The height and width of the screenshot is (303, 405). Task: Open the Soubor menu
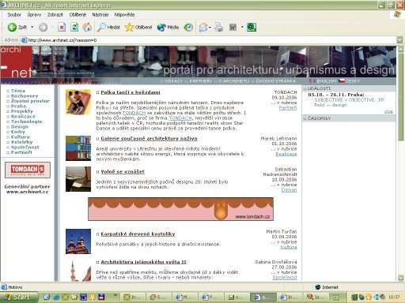[x=14, y=15]
